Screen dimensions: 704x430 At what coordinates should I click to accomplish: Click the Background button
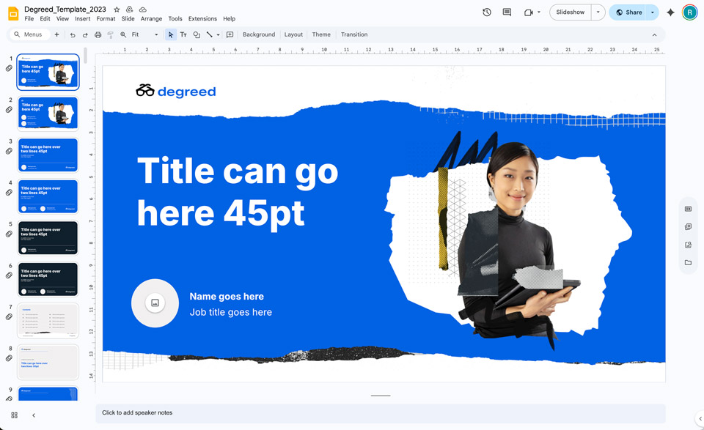(258, 34)
